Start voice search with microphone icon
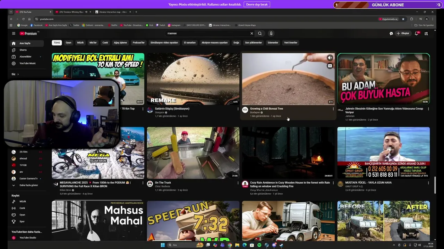This screenshot has width=444, height=249. click(271, 34)
